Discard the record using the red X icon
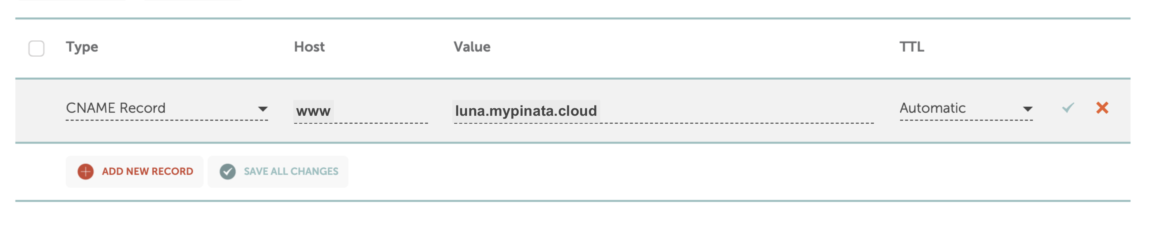 tap(1102, 107)
